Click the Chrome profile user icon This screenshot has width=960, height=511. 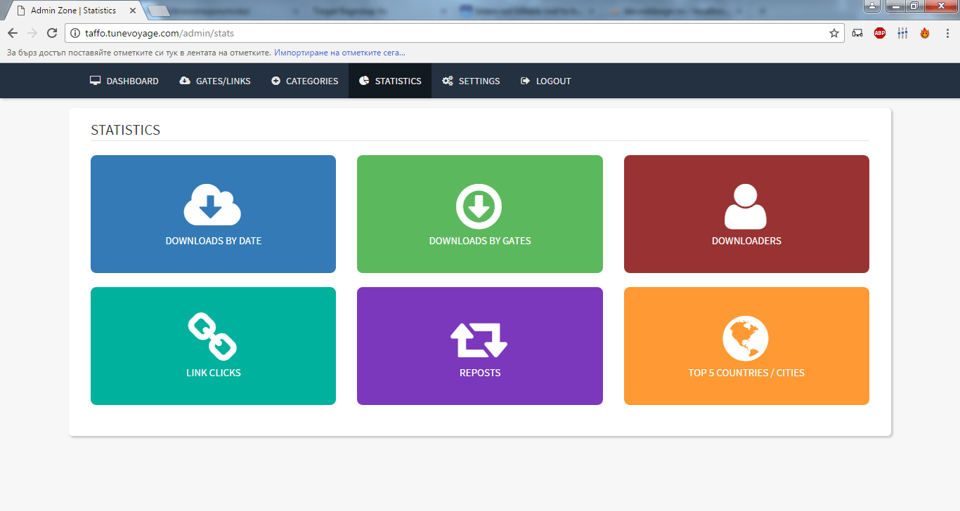pos(871,6)
